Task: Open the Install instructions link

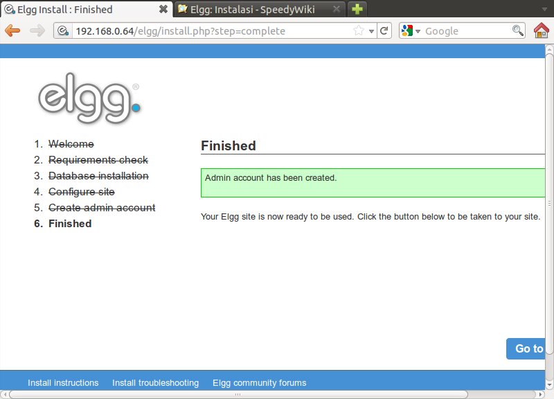Action: 63,383
